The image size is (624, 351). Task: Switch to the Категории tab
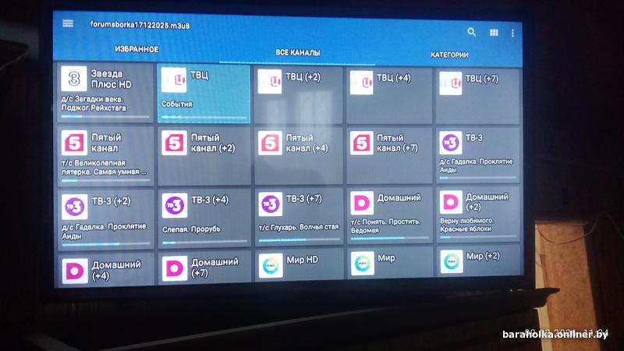pyautogui.click(x=449, y=55)
